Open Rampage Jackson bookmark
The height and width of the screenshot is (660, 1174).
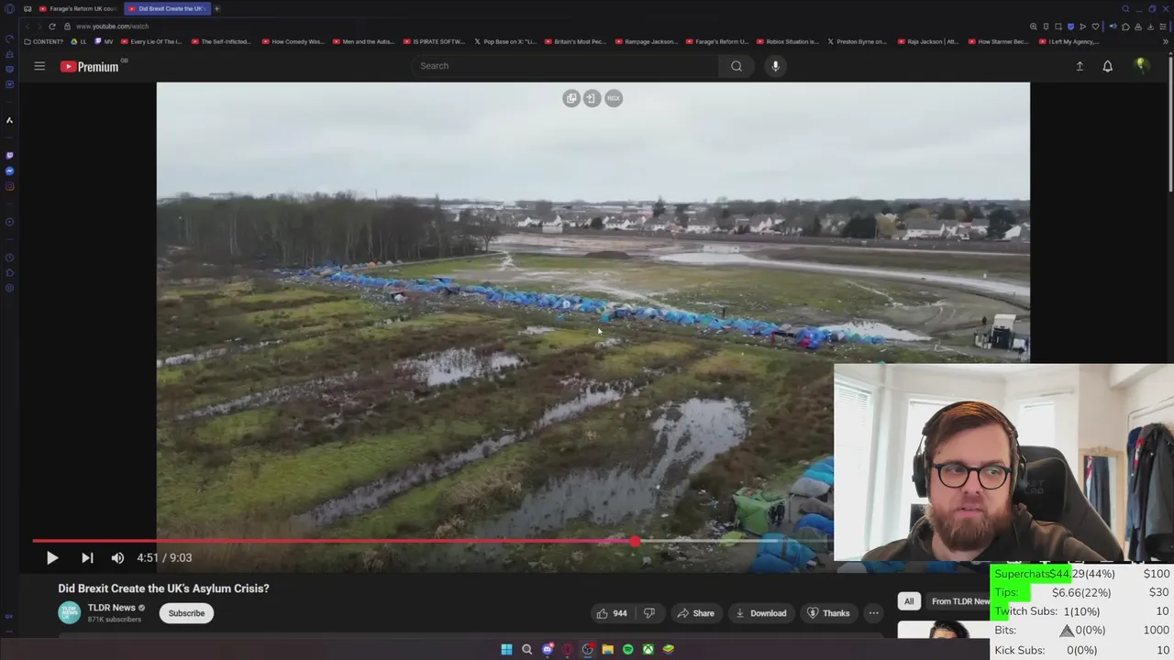click(x=647, y=41)
